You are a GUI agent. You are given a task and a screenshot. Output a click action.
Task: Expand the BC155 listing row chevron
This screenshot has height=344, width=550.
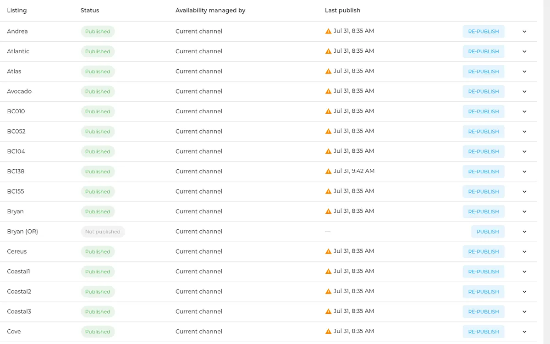[524, 192]
